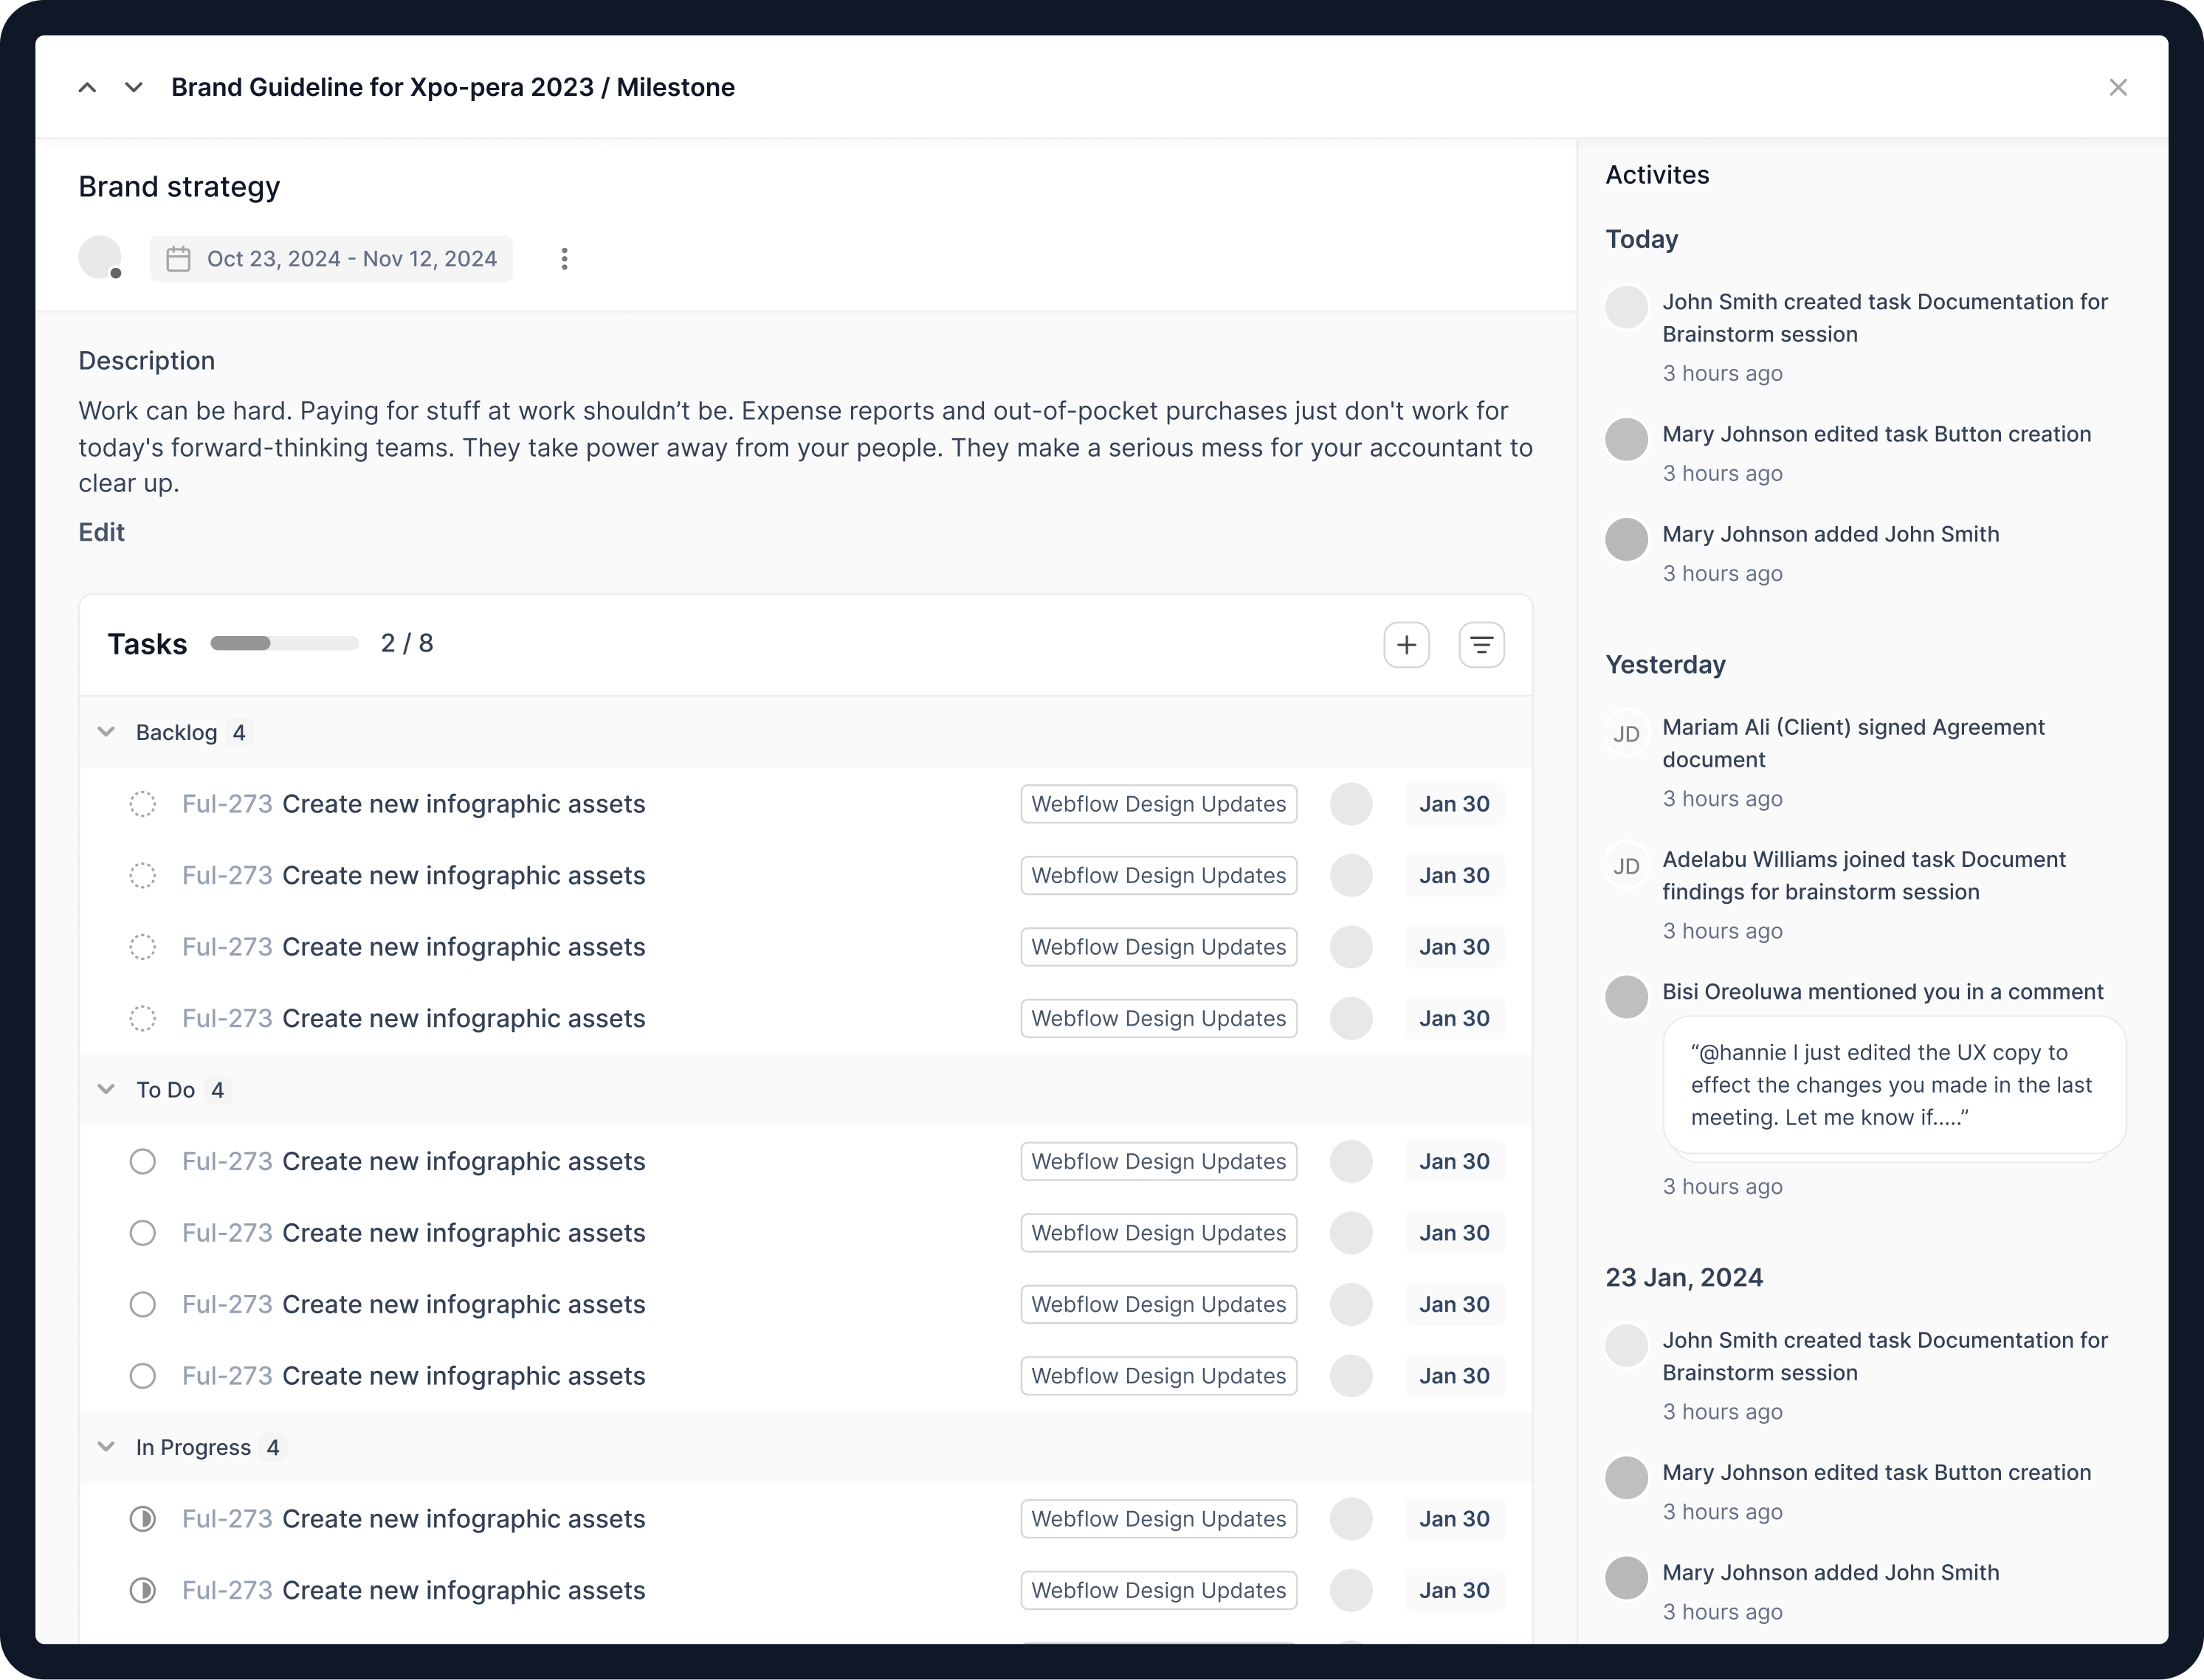The width and height of the screenshot is (2204, 1680).
Task: Click assignee avatar on second To Do task
Action: pyautogui.click(x=1351, y=1233)
